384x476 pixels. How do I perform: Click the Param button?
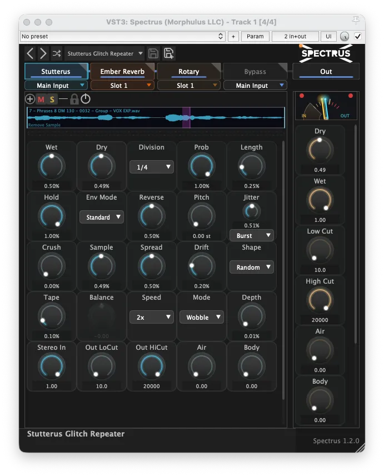click(x=255, y=37)
